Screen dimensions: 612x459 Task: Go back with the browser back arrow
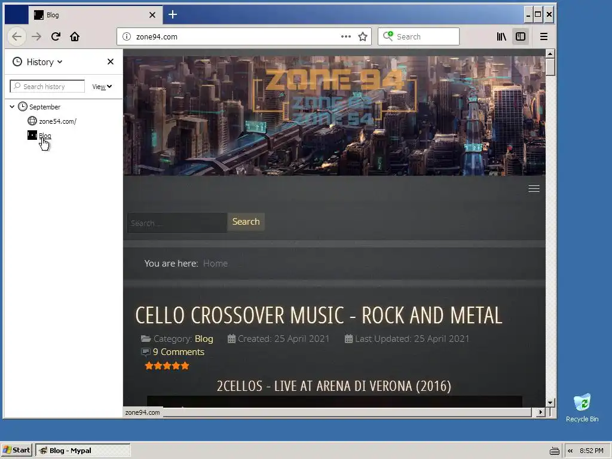click(x=17, y=36)
